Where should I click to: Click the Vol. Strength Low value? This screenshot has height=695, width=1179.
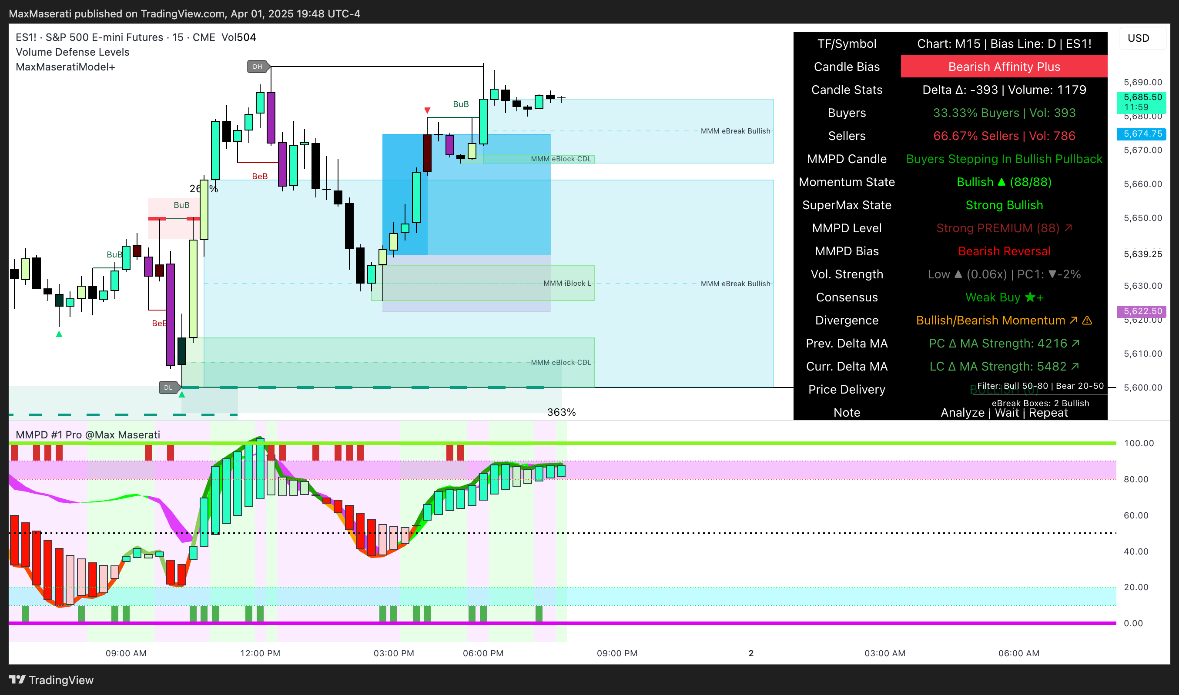[x=1004, y=274]
